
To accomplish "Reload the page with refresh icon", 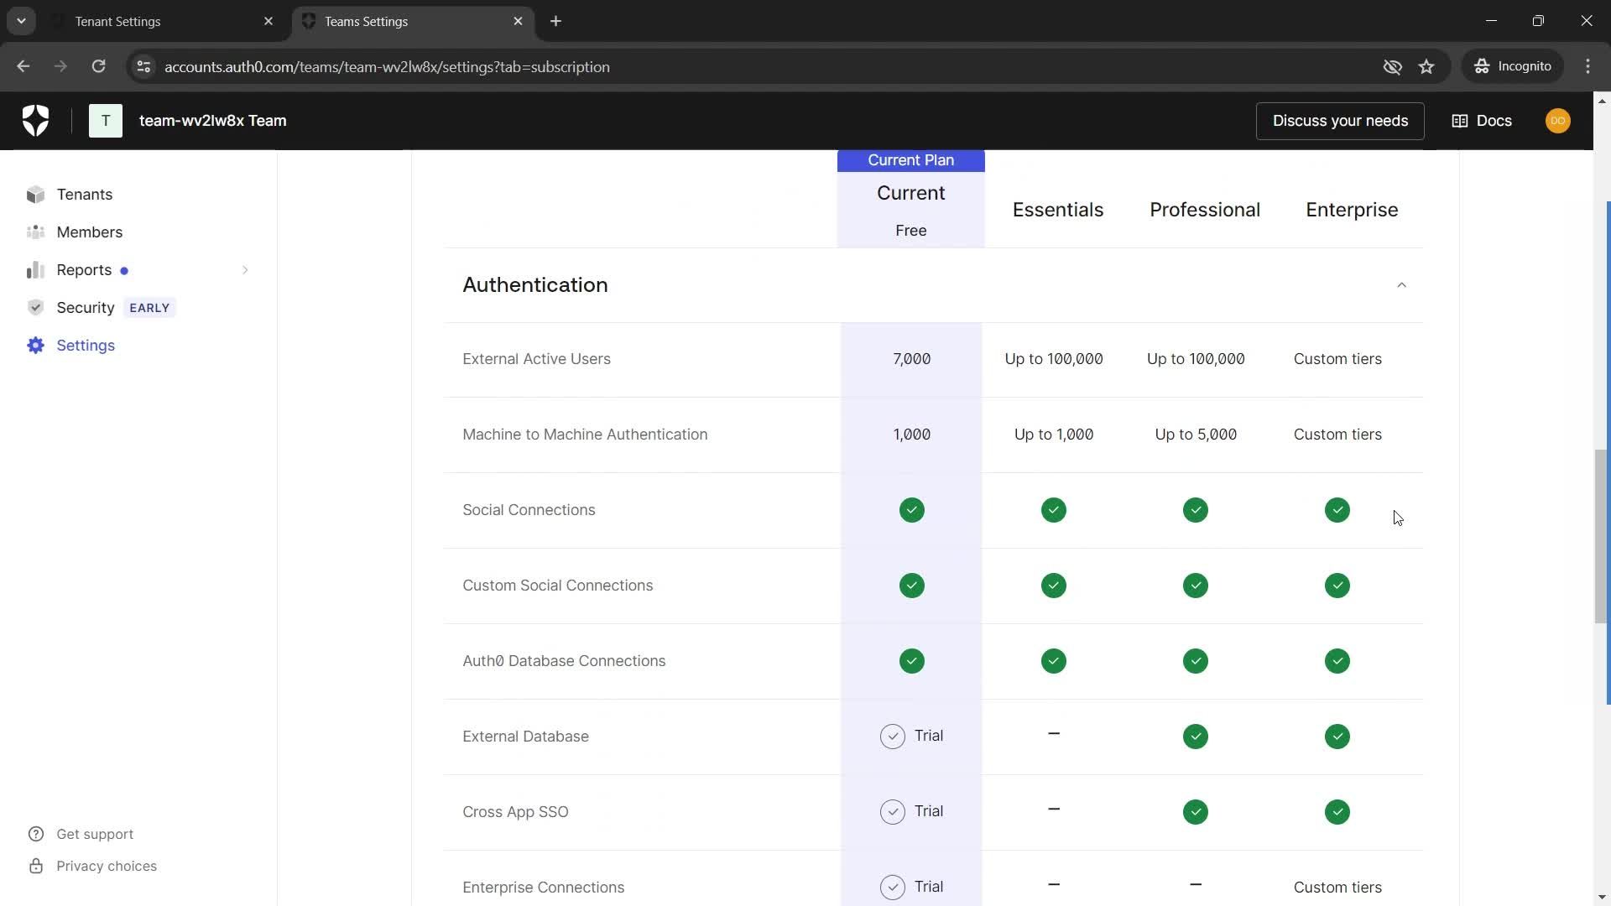I will coord(98,66).
